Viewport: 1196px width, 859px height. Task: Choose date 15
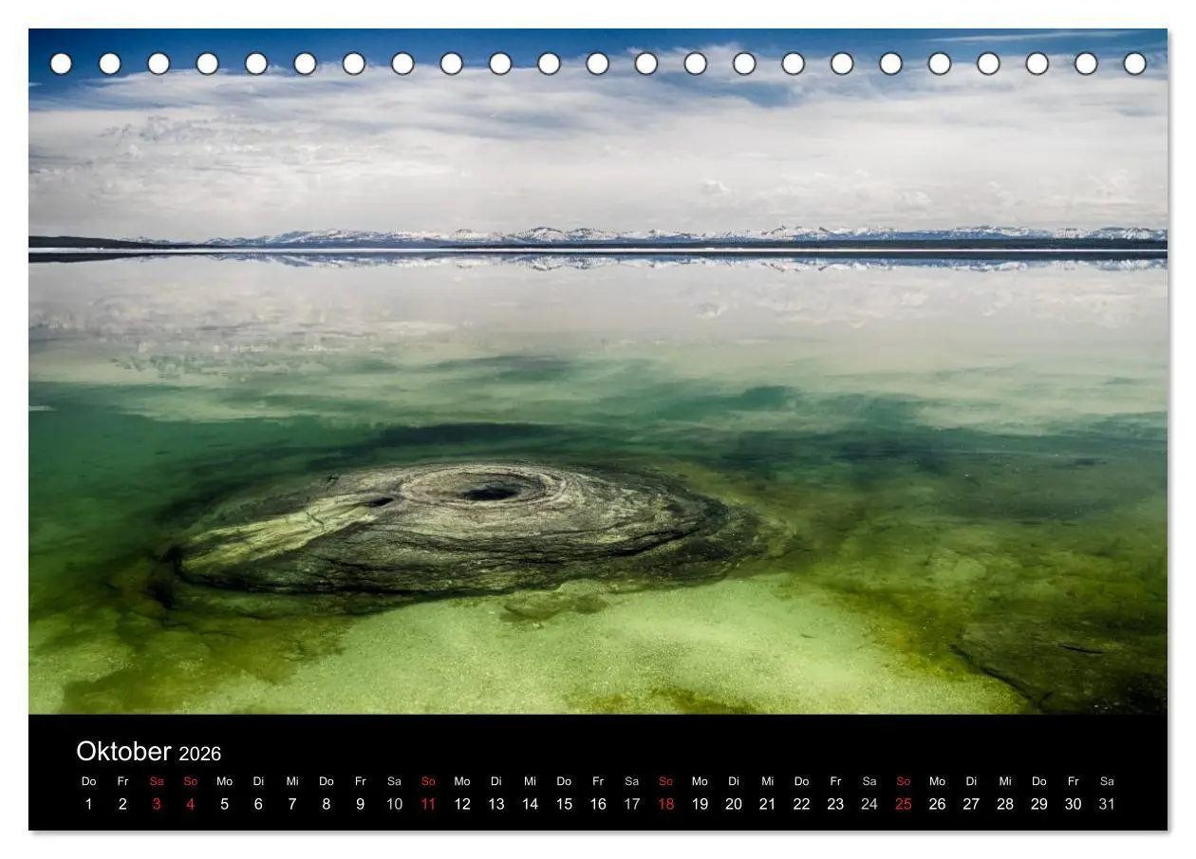[x=564, y=804]
